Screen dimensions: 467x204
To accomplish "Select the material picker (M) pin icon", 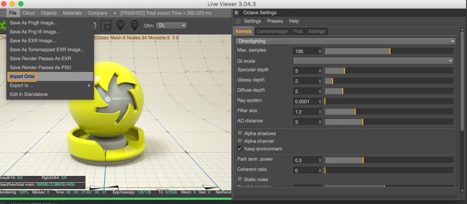I will click(x=135, y=26).
